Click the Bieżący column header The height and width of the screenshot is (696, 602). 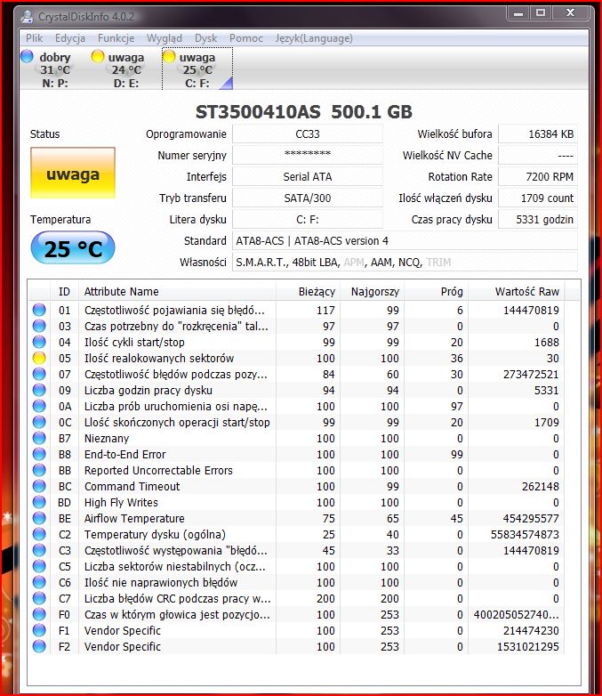[308, 292]
